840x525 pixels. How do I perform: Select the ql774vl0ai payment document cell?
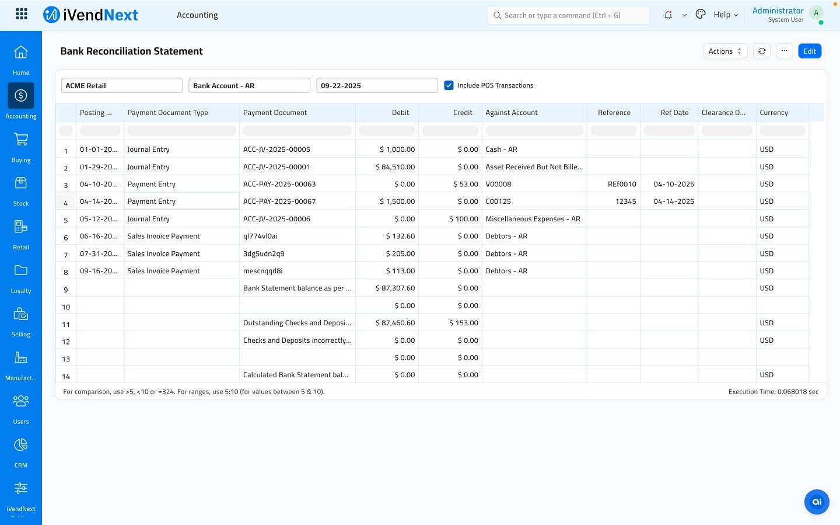click(x=297, y=237)
